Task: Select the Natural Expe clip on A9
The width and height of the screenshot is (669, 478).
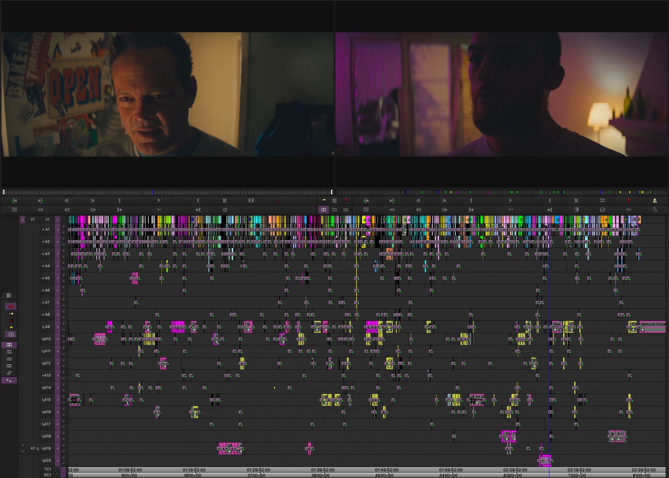Action: pyautogui.click(x=652, y=327)
